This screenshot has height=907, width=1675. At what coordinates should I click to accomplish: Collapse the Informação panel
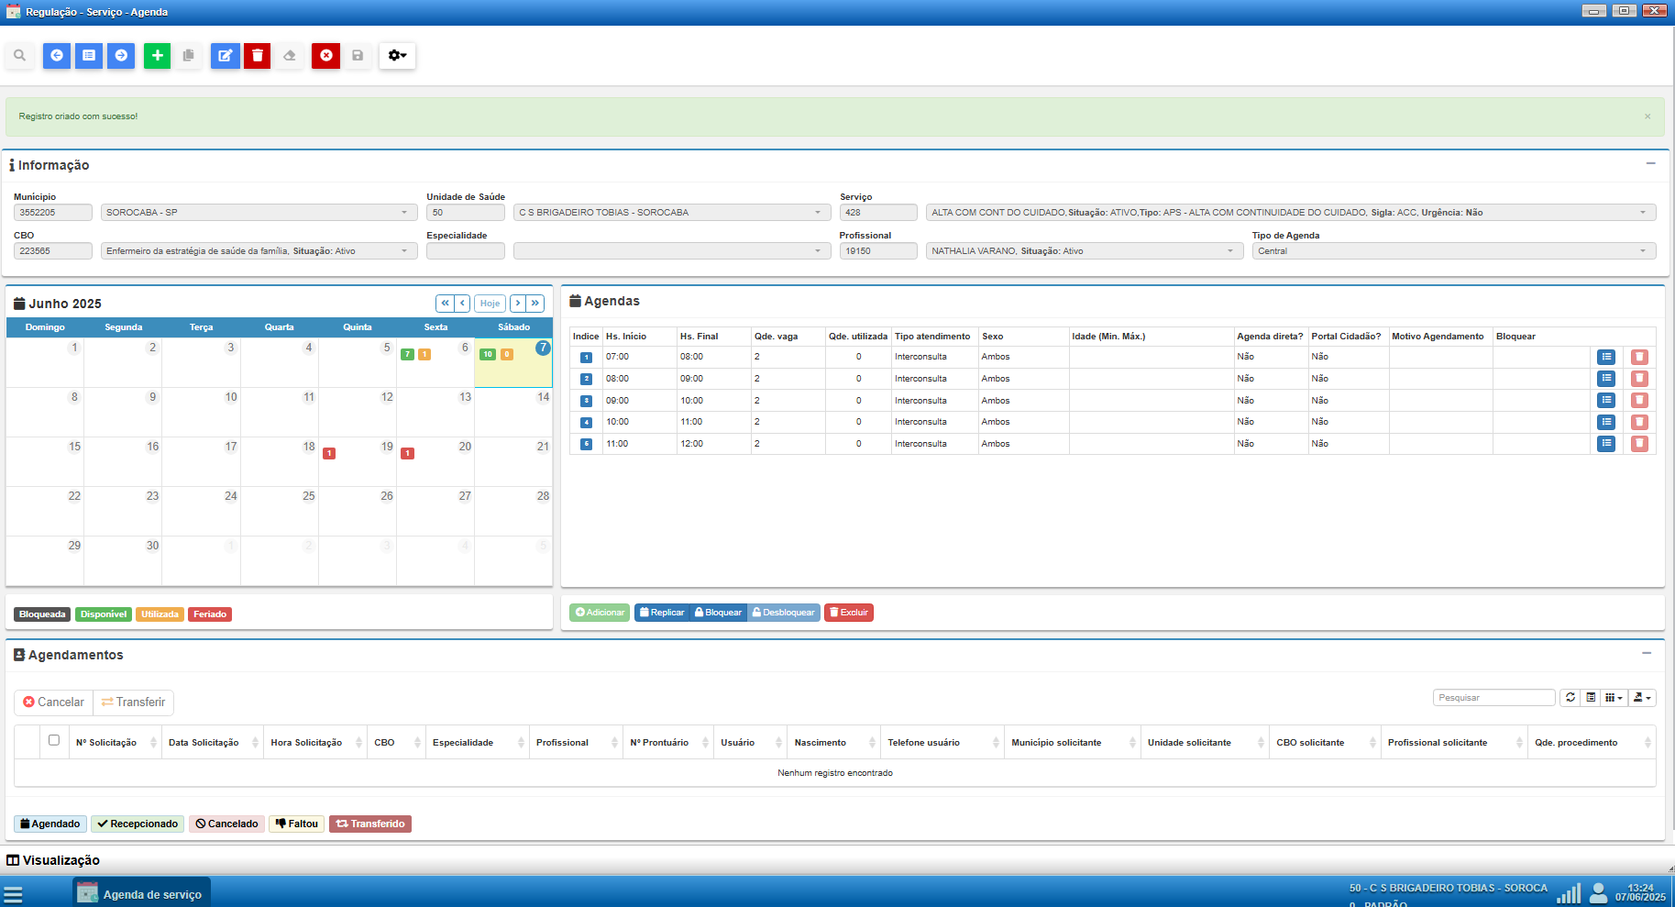[1650, 164]
